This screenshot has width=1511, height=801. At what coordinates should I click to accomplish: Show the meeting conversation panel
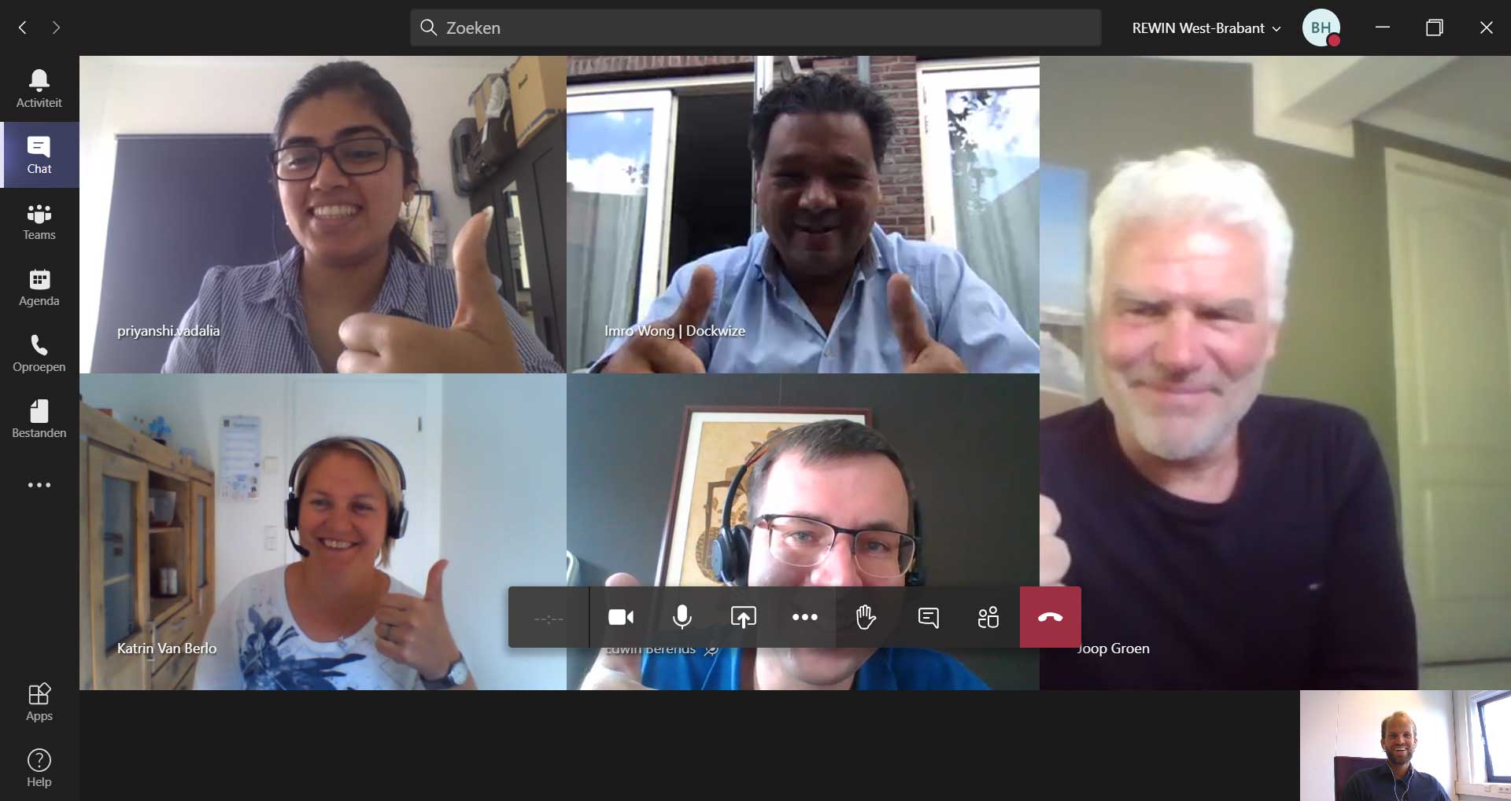[928, 617]
